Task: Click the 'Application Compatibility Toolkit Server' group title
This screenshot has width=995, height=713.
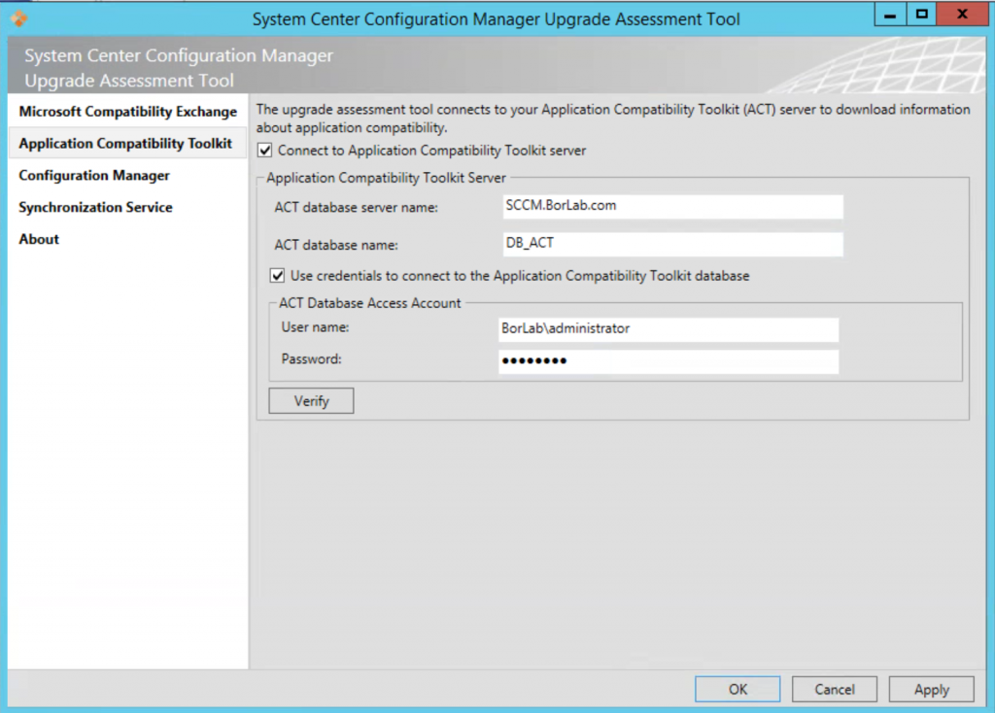Action: point(386,179)
